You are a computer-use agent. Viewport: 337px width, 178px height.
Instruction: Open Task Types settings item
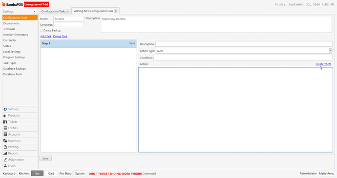coord(10,63)
